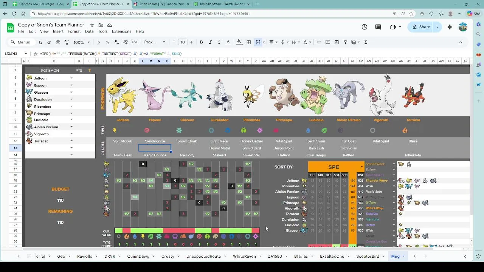Open the Insert menu
Viewport: 484px width, 272px height.
[58, 32]
